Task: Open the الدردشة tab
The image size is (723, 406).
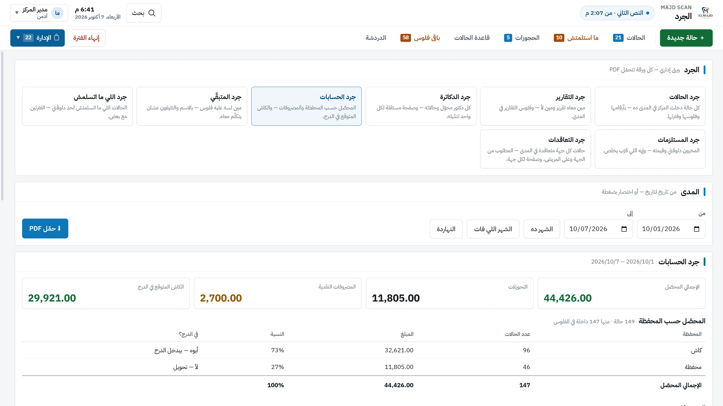Action: (x=376, y=38)
